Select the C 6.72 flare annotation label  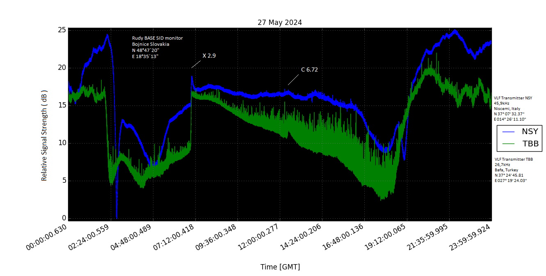(x=309, y=70)
